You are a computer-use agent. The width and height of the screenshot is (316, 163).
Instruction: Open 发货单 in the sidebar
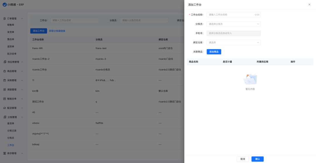11,32
